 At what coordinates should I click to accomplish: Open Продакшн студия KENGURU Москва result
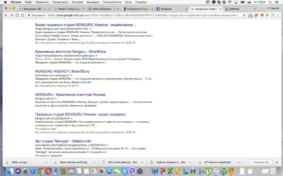[x=80, y=114]
